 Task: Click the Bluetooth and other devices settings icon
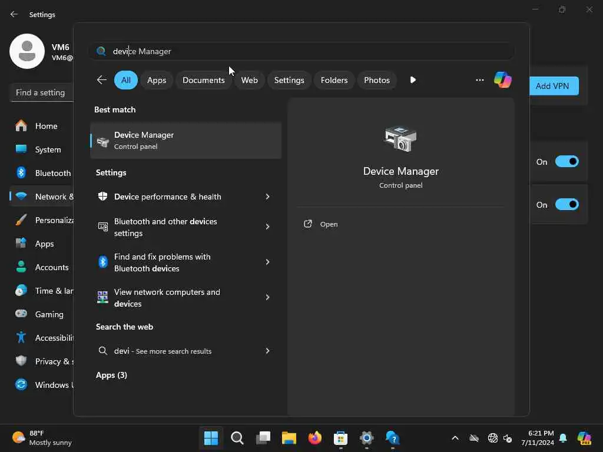(102, 227)
